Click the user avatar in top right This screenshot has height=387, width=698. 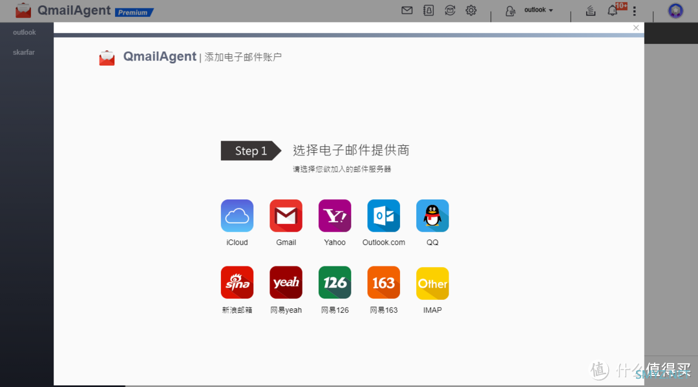tap(675, 11)
